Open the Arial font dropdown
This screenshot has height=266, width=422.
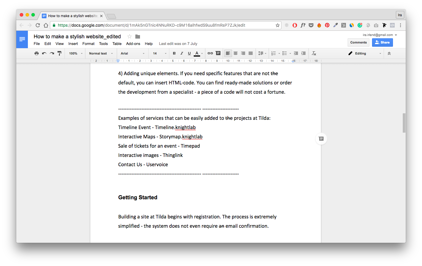(133, 53)
